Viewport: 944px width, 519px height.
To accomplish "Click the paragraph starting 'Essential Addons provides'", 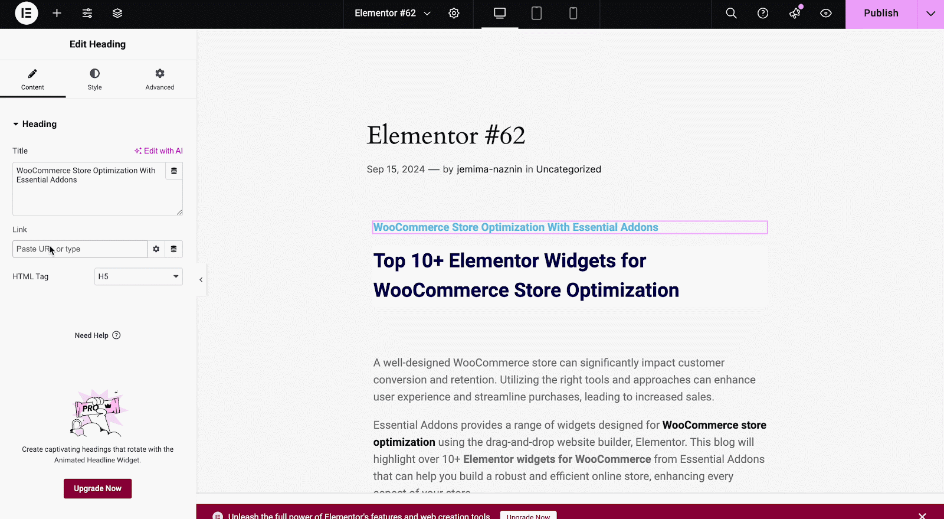I will [x=570, y=459].
